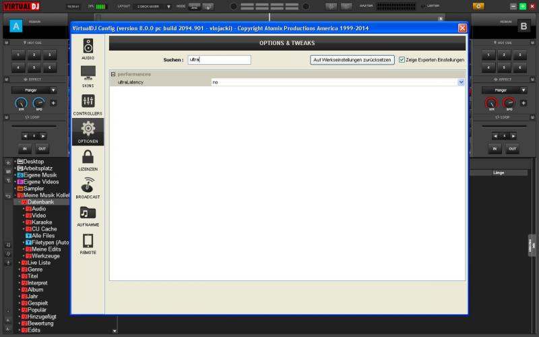539x337 pixels.
Task: Select Alle Files filter
Action: coord(43,235)
